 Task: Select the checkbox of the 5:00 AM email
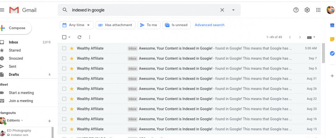click(x=64, y=48)
